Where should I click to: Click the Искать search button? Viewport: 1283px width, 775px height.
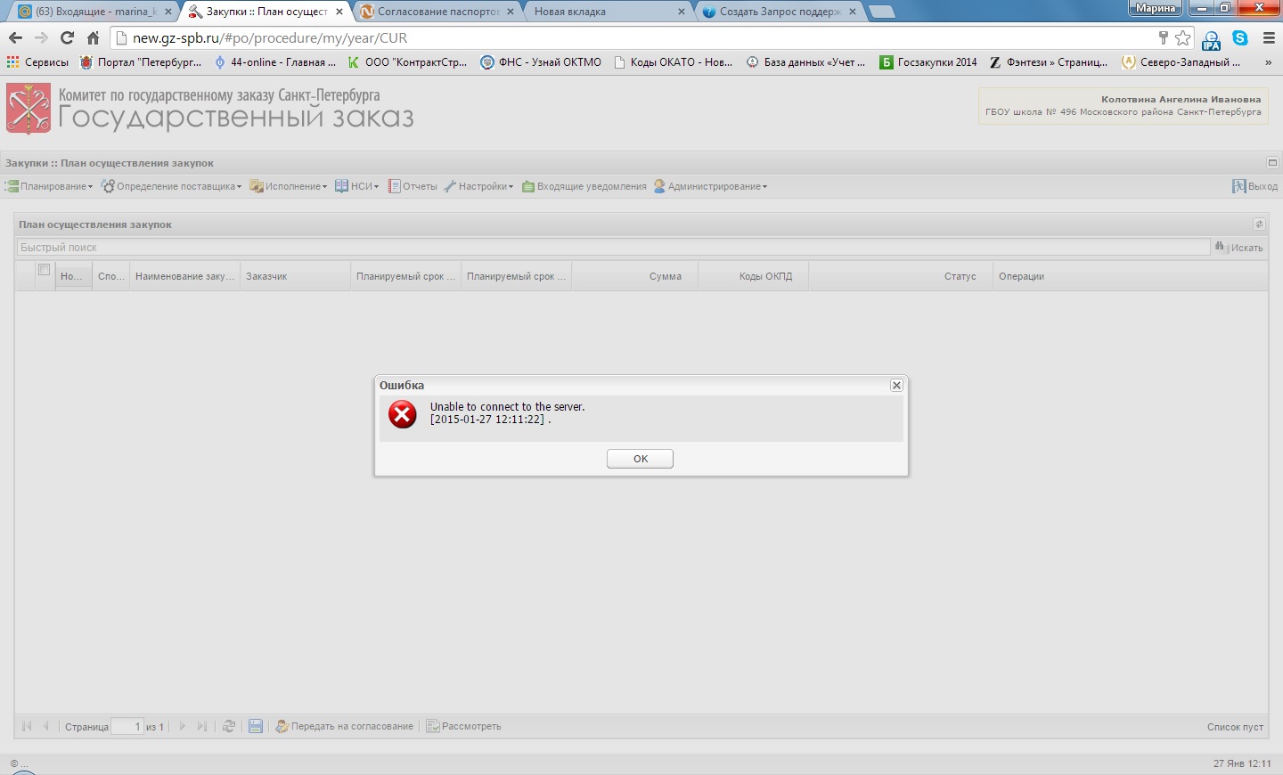click(x=1239, y=248)
